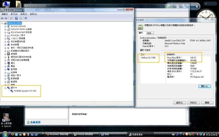This screenshot has width=219, height=137.
Task: Launch Firefox from the Quick Launch bar
Action: click(x=12, y=135)
